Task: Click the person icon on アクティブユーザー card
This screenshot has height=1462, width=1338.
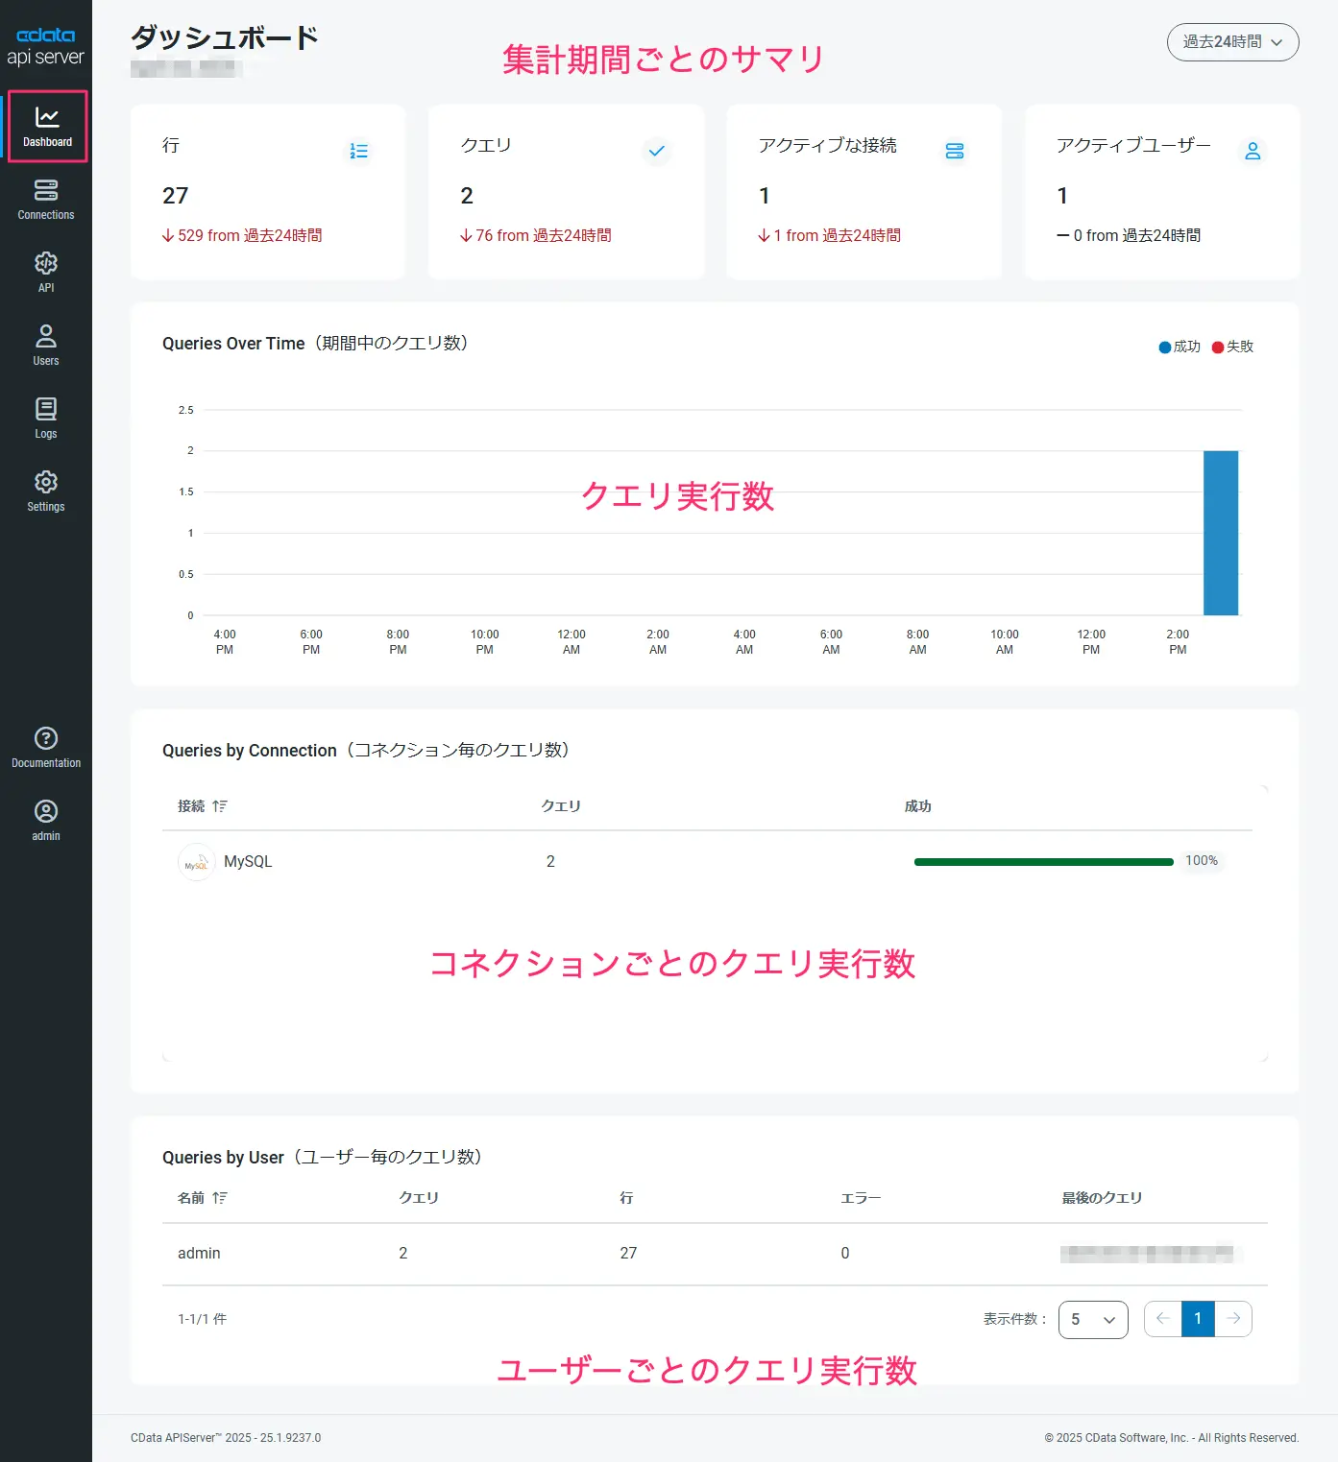Action: [1253, 151]
